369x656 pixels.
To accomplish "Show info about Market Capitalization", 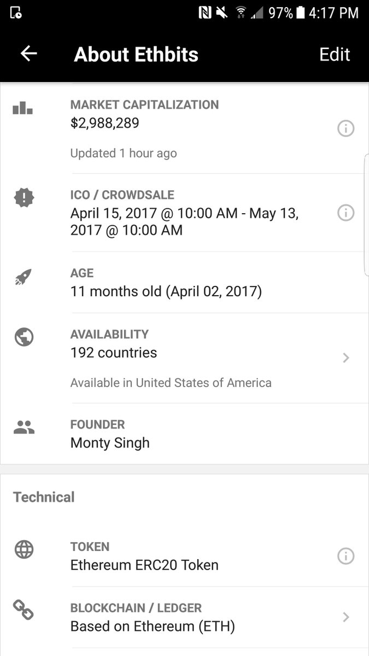I will coord(345,128).
